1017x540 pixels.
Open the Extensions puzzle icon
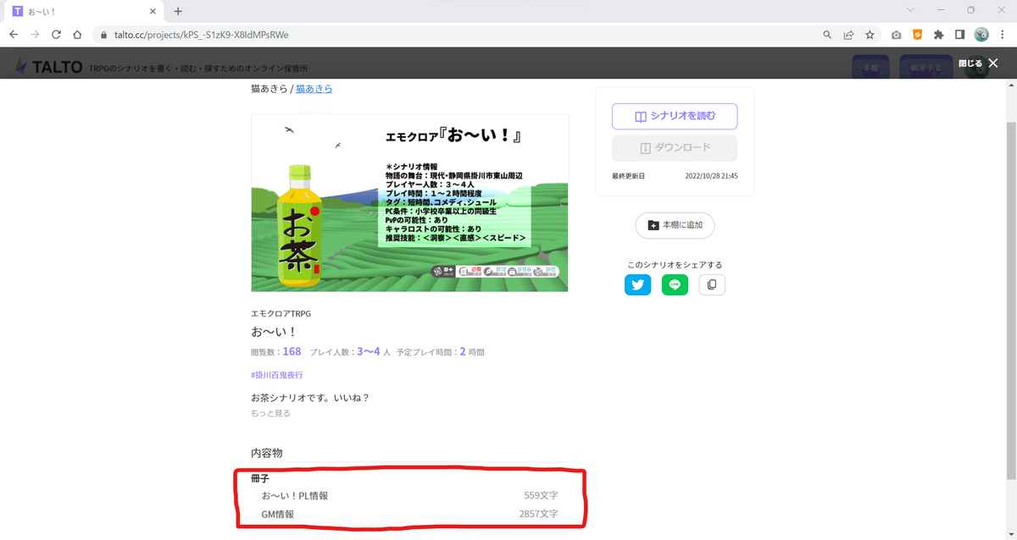click(x=938, y=35)
